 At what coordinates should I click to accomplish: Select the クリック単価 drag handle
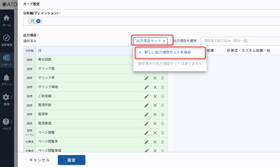coord(162,87)
